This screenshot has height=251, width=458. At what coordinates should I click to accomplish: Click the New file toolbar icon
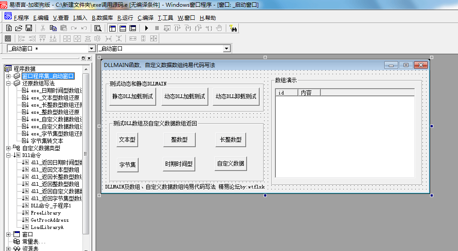click(x=9, y=28)
